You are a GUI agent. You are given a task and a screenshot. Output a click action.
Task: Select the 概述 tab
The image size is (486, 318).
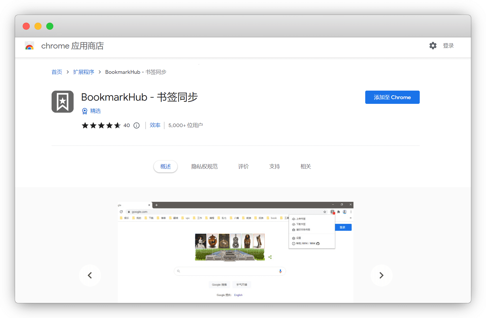point(166,167)
